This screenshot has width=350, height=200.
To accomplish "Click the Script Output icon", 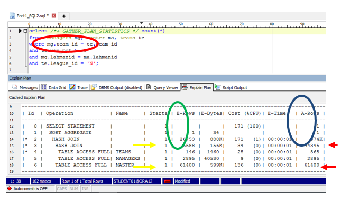I will tap(217, 87).
